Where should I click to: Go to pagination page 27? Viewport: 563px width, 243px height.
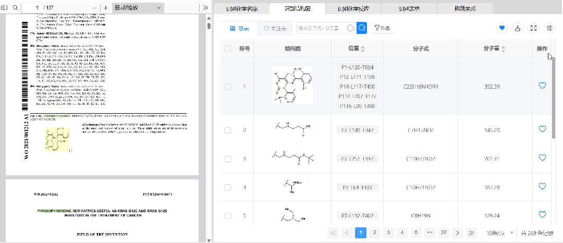(444, 233)
